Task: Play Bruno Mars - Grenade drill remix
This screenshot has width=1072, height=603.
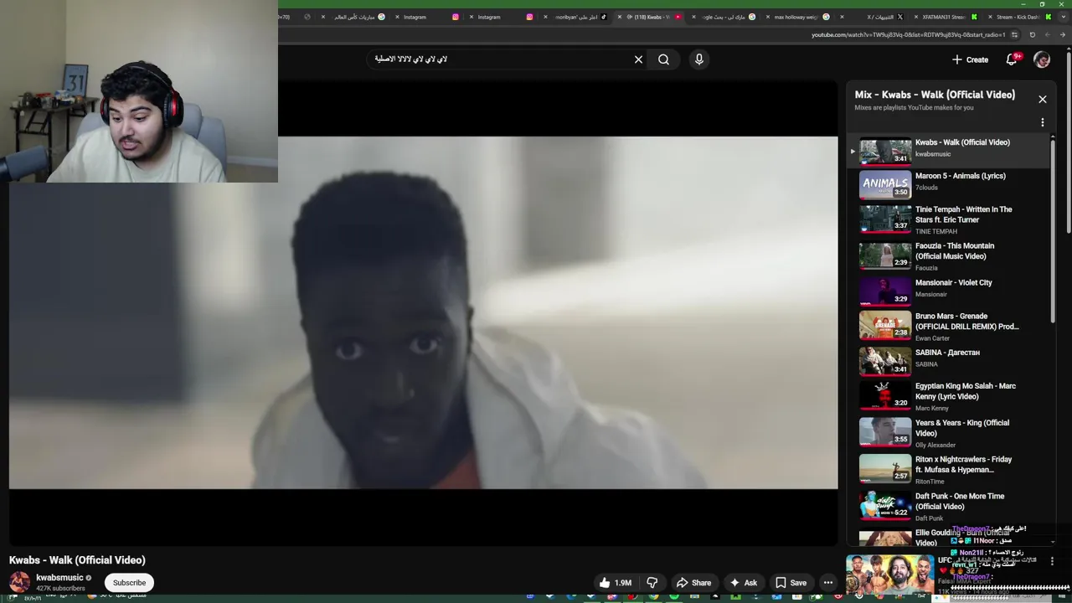Action: click(967, 322)
